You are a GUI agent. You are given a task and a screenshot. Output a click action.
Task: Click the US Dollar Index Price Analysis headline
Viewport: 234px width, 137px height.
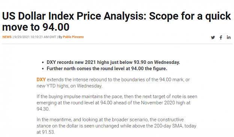116,21
